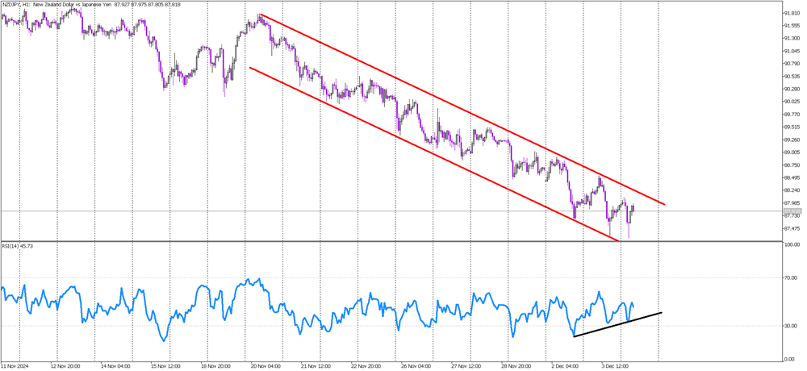Screen dimensions: 807x371
Task: Click the 21 Nov 12:00 time label
Action: pyautogui.click(x=317, y=366)
